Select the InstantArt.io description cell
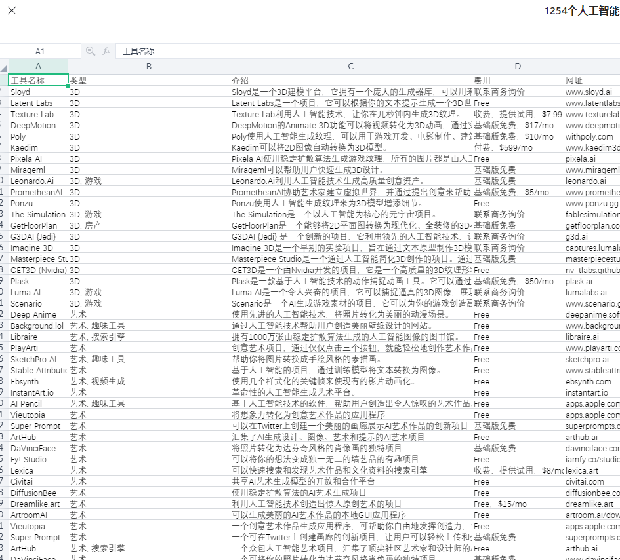The height and width of the screenshot is (560, 620). pos(351,393)
